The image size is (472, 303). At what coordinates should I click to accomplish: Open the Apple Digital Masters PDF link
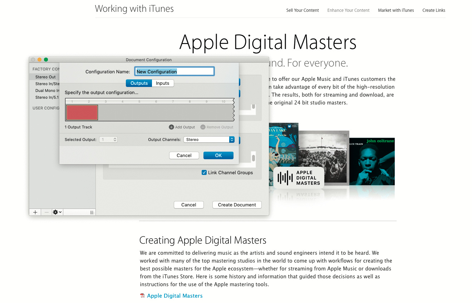point(175,296)
